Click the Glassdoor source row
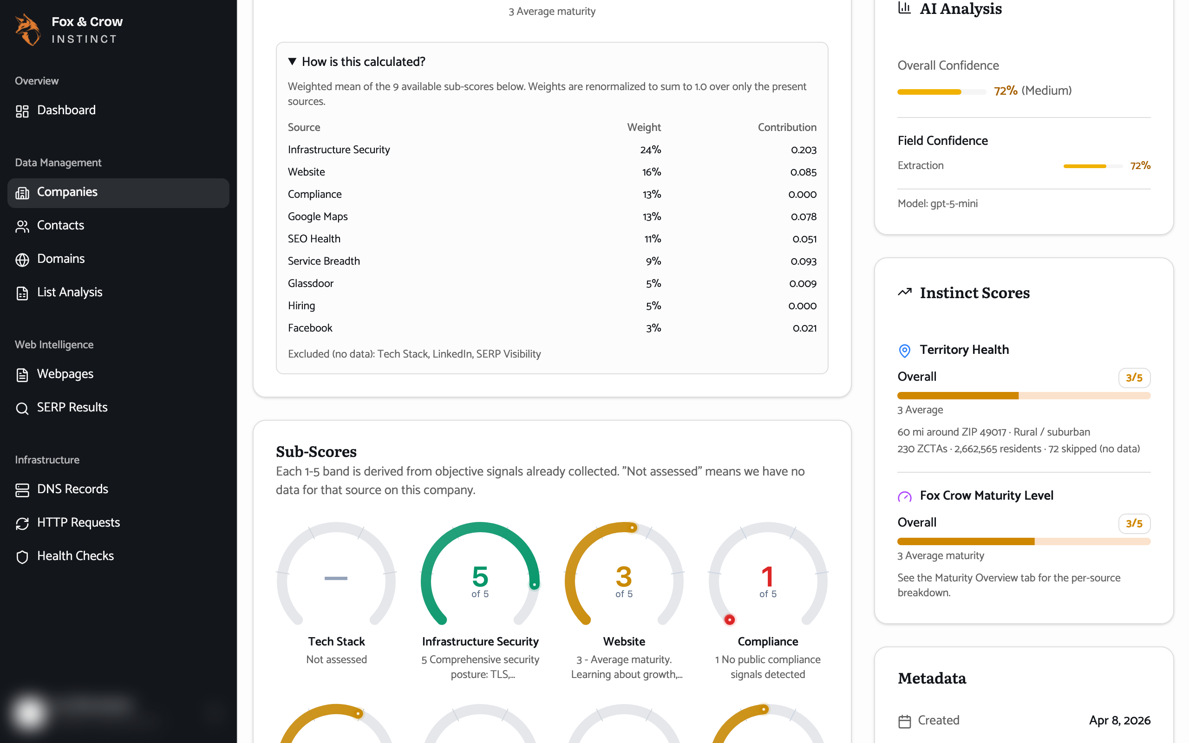The width and height of the screenshot is (1189, 743). pyautogui.click(x=552, y=284)
